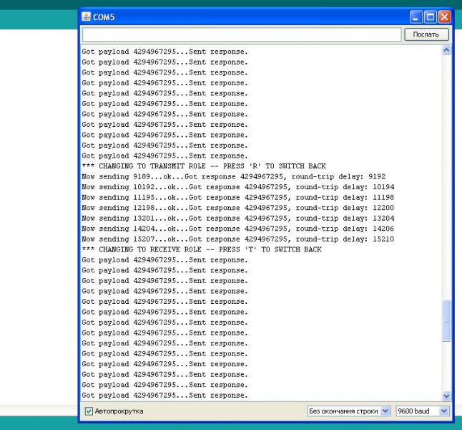Image resolution: width=462 pixels, height=430 pixels.
Task: Click the scrollbar up arrow
Action: pyautogui.click(x=446, y=50)
